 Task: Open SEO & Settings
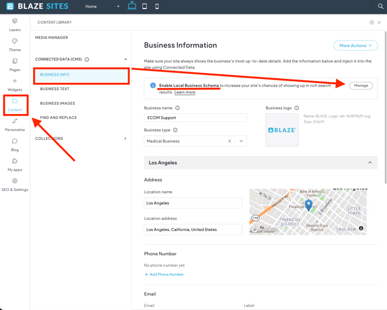(x=15, y=181)
